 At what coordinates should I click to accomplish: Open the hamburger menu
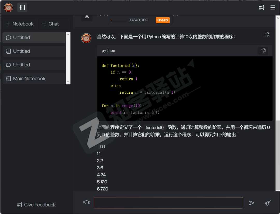click(x=273, y=8)
